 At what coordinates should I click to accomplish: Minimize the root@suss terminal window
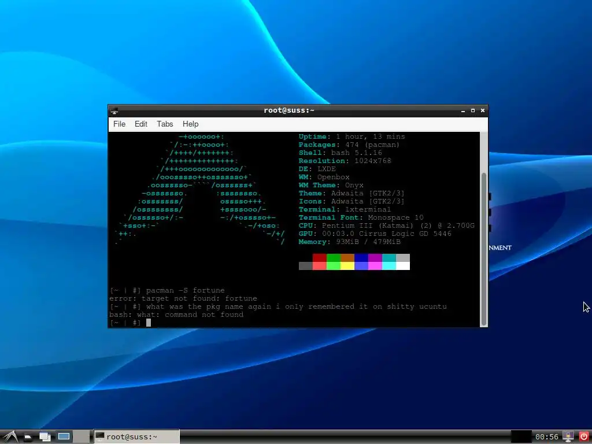[x=463, y=110]
